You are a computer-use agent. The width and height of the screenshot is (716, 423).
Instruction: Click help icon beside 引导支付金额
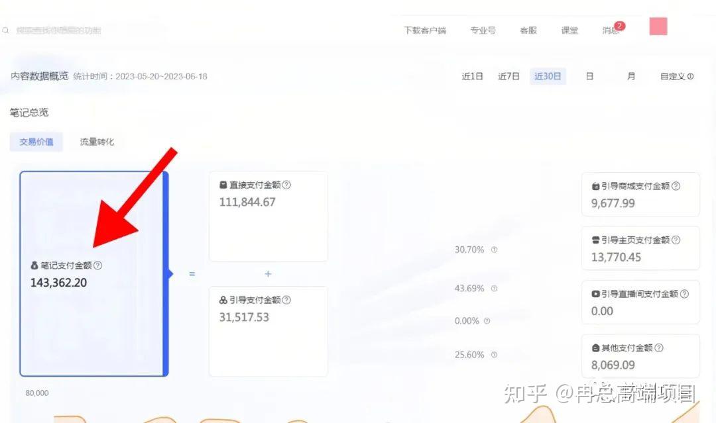pos(286,300)
